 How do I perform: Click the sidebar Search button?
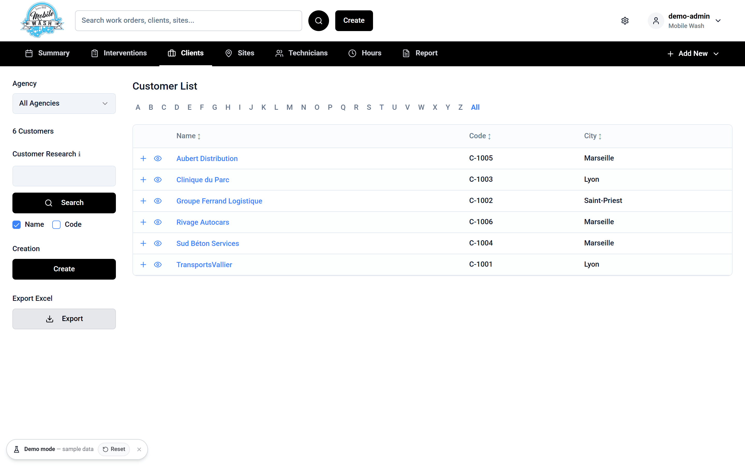pyautogui.click(x=64, y=203)
